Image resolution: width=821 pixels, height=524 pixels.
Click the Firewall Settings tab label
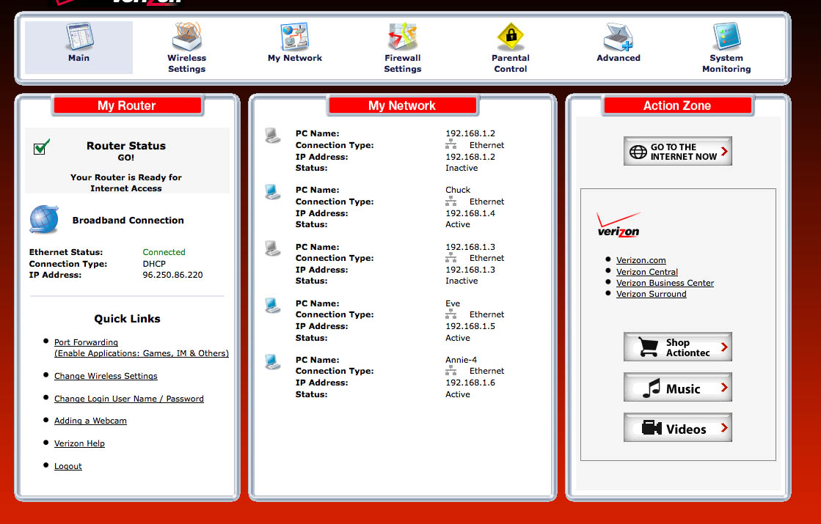pos(402,63)
